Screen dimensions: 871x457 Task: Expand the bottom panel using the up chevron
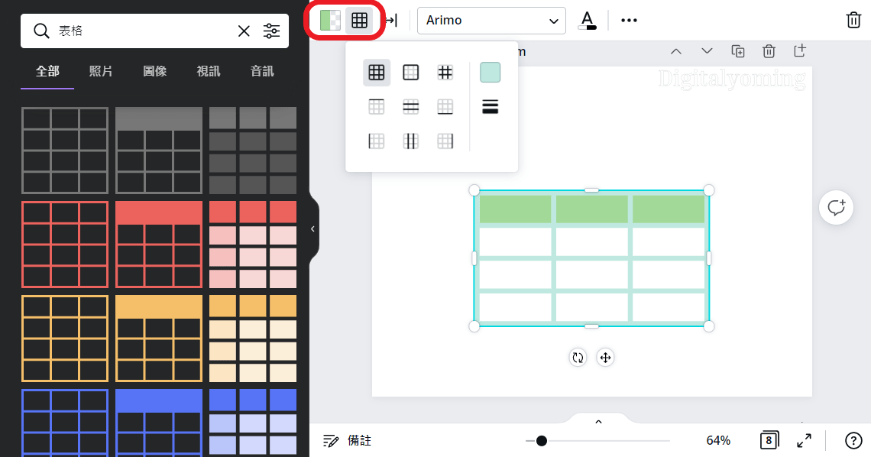pos(598,421)
